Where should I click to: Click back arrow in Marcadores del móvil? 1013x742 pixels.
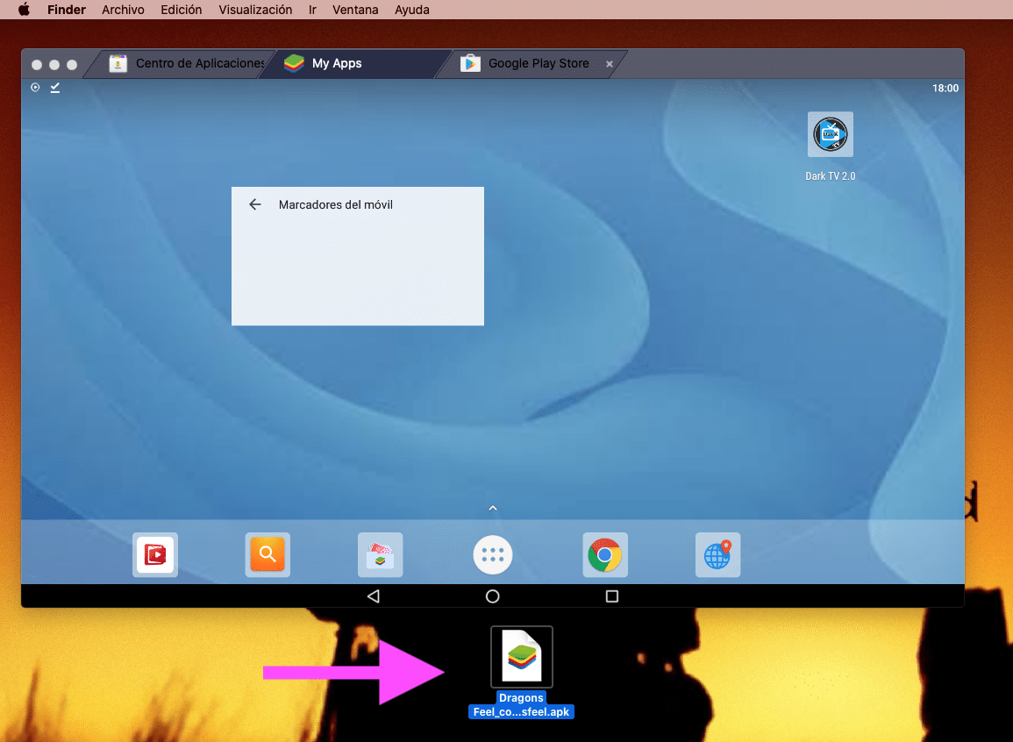pyautogui.click(x=255, y=204)
